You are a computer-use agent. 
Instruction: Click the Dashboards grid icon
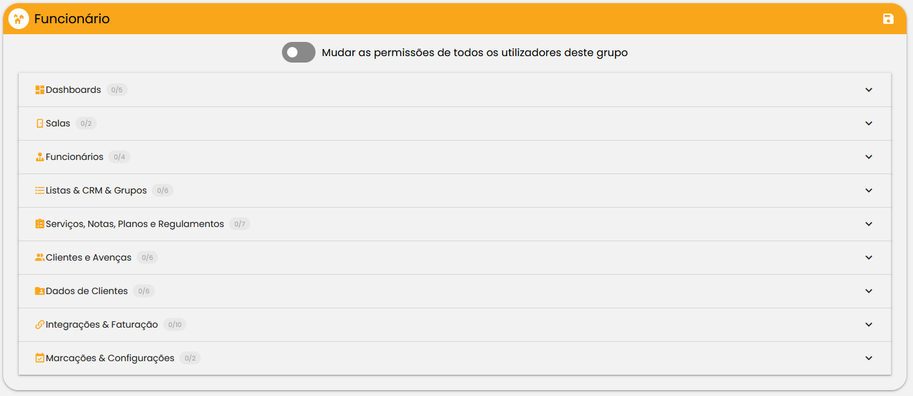coord(39,90)
